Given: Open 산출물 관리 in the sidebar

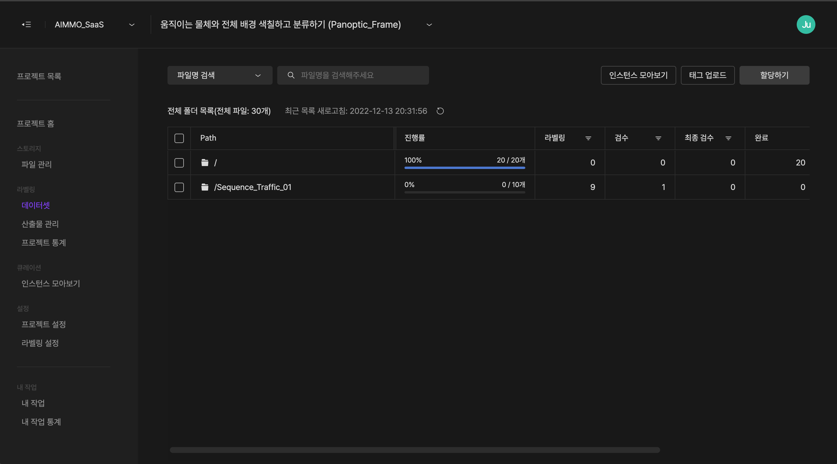Looking at the screenshot, I should (x=40, y=224).
